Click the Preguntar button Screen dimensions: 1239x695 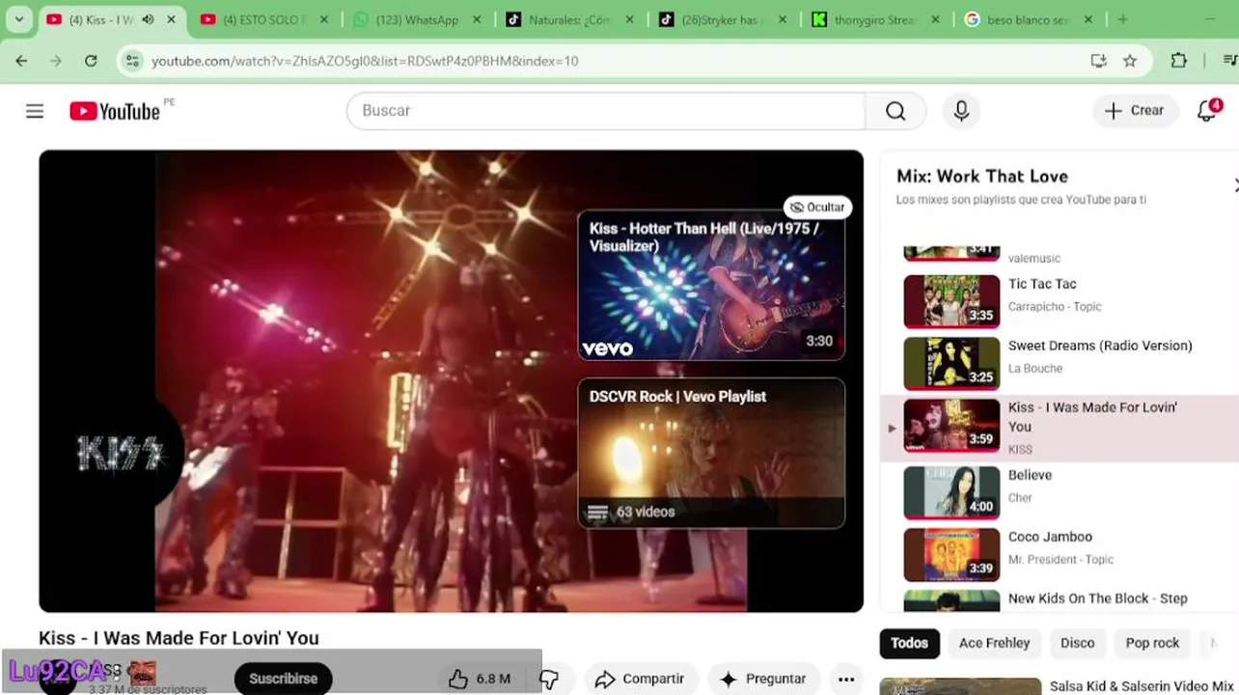click(763, 679)
